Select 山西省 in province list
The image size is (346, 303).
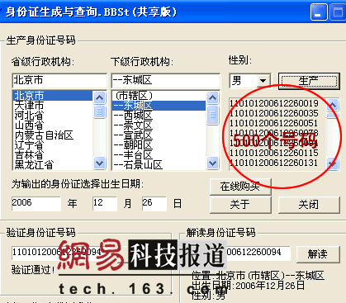[53, 125]
